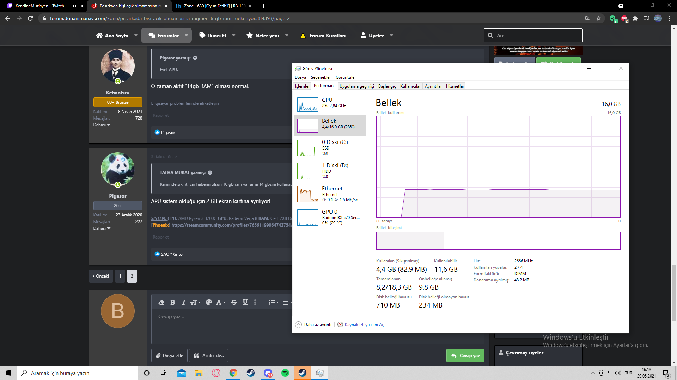Screen dimensions: 677x380
Task: Open the green shield extension icon
Action: click(613, 18)
